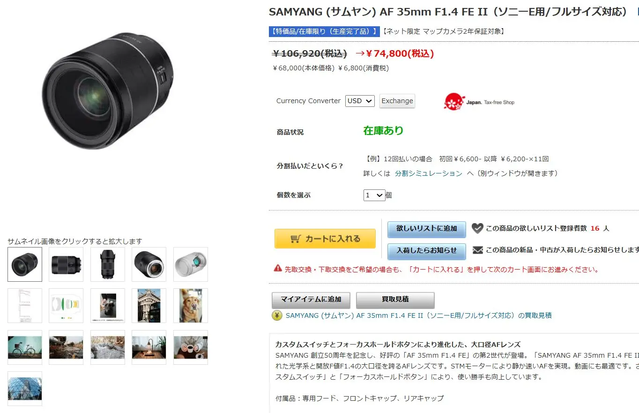This screenshot has height=413, width=639.
Task: Click the Japan Tax-free Shop logo
Action: (479, 102)
